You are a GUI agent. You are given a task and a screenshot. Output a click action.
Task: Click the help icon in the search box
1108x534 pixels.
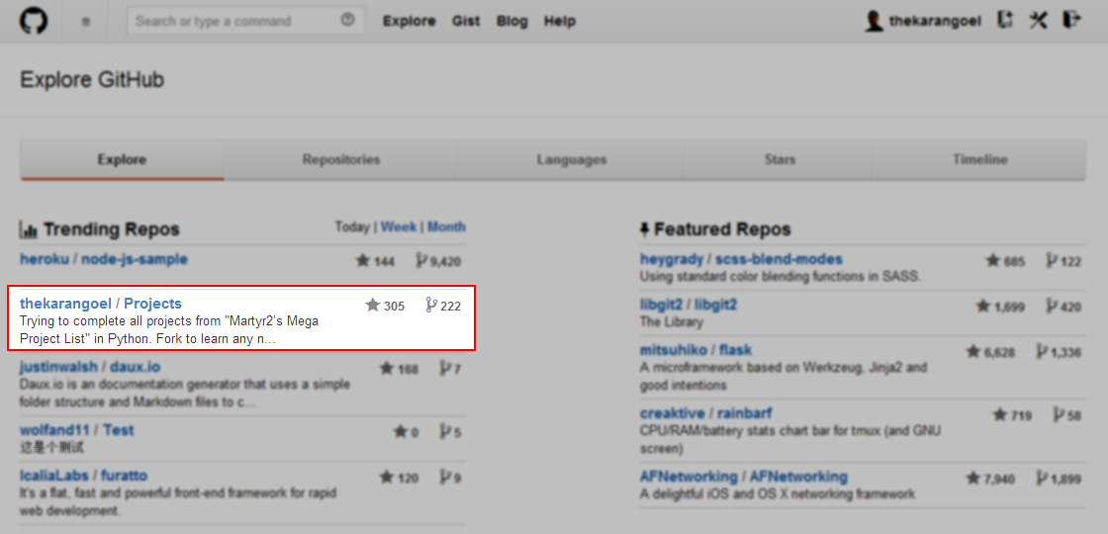tap(347, 21)
